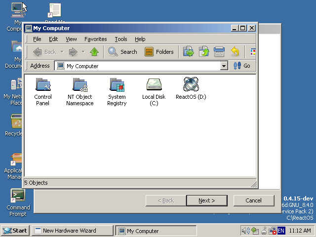Click the Forward arrow toolbar button
Screen dimensions: 316x237
point(73,52)
